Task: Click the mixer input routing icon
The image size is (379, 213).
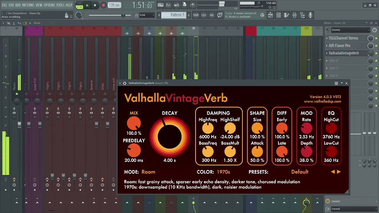Action: 328,30
